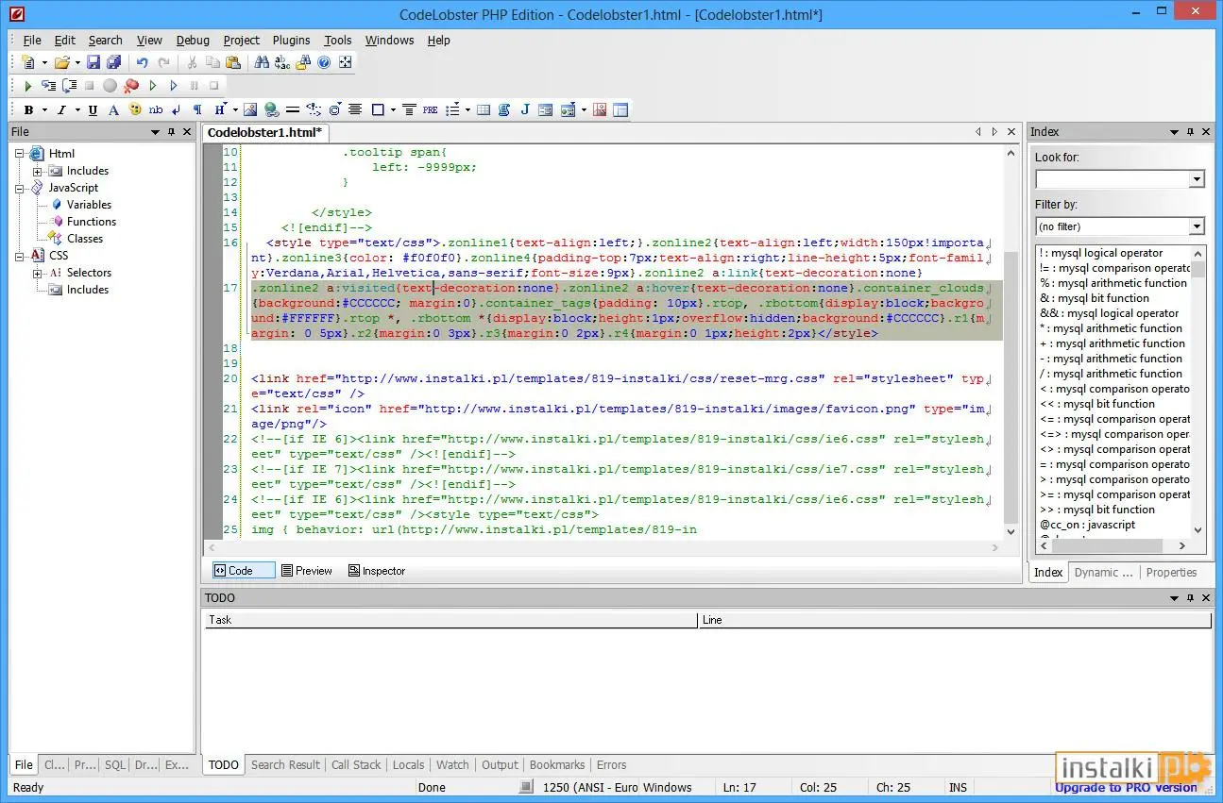Open the SQL tab in File panel
The image size is (1223, 803).
click(114, 764)
